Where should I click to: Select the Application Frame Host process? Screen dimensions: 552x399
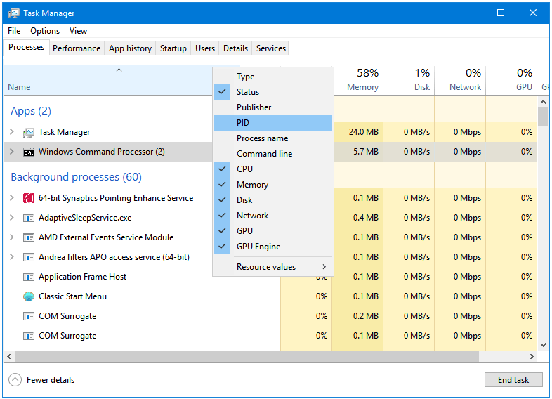tap(82, 277)
